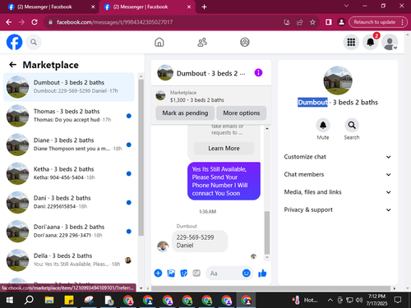
Task: Open Dani 3 beds 2 baths conversation
Action: 69,202
